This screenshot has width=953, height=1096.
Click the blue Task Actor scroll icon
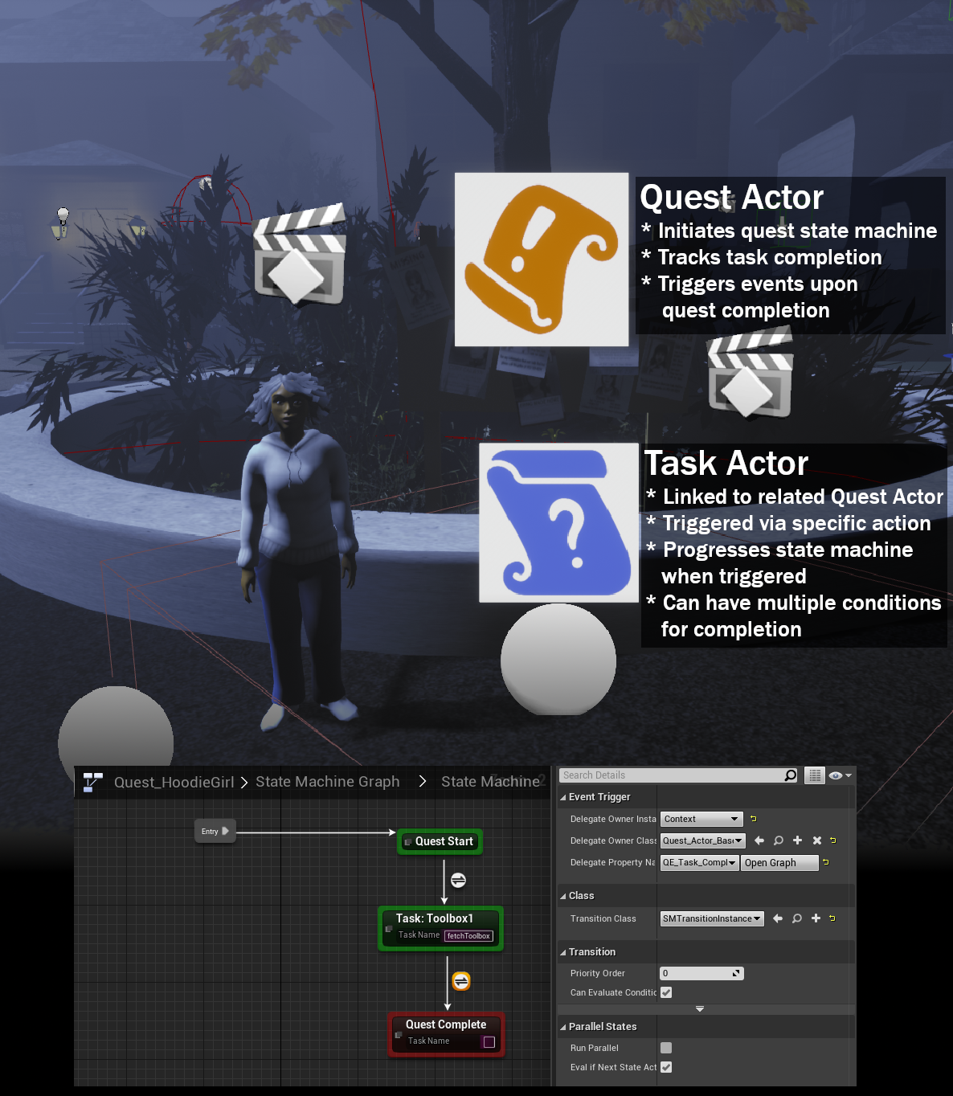(559, 523)
